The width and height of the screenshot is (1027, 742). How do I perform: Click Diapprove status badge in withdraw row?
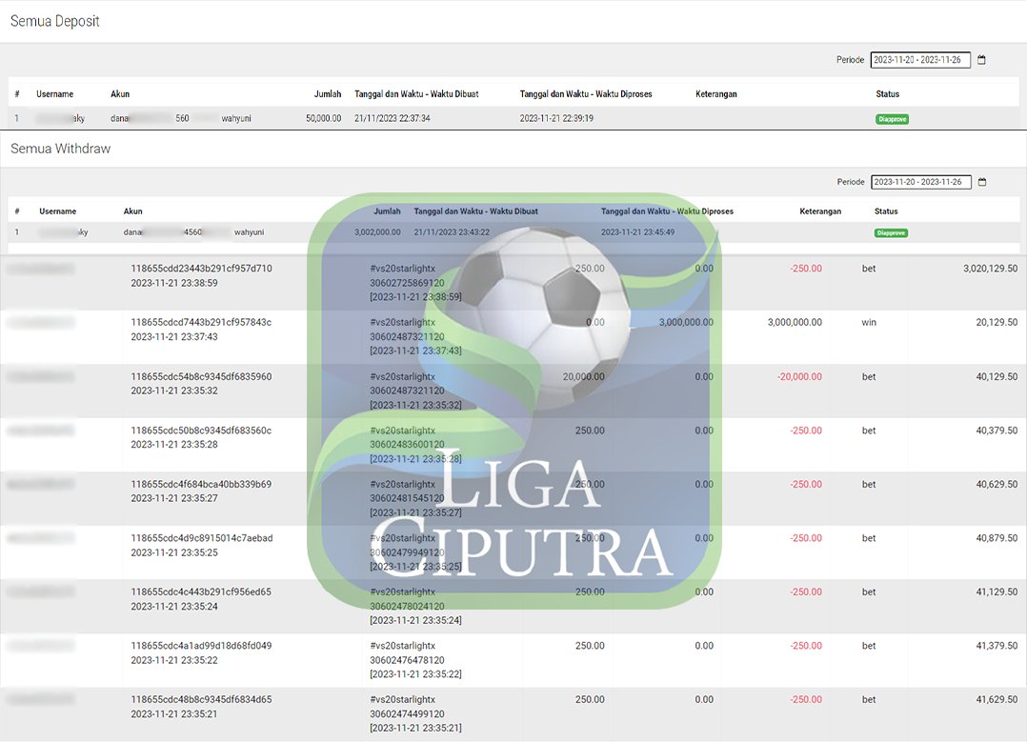[x=891, y=232]
